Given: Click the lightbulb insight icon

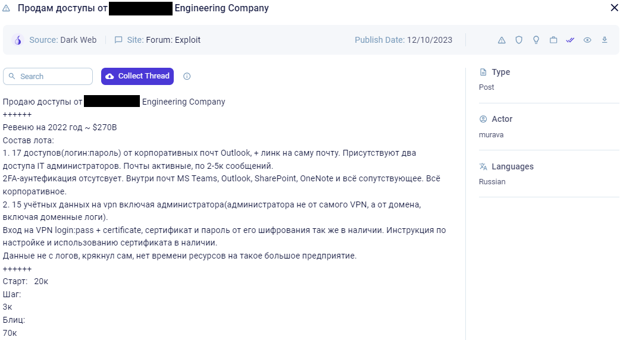Looking at the screenshot, I should (x=536, y=40).
